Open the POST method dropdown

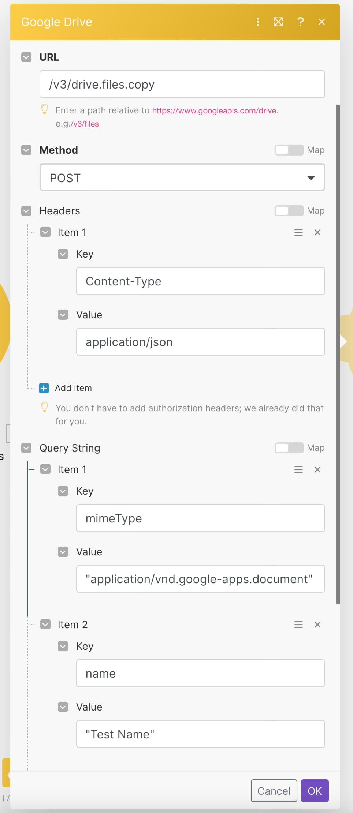point(182,177)
